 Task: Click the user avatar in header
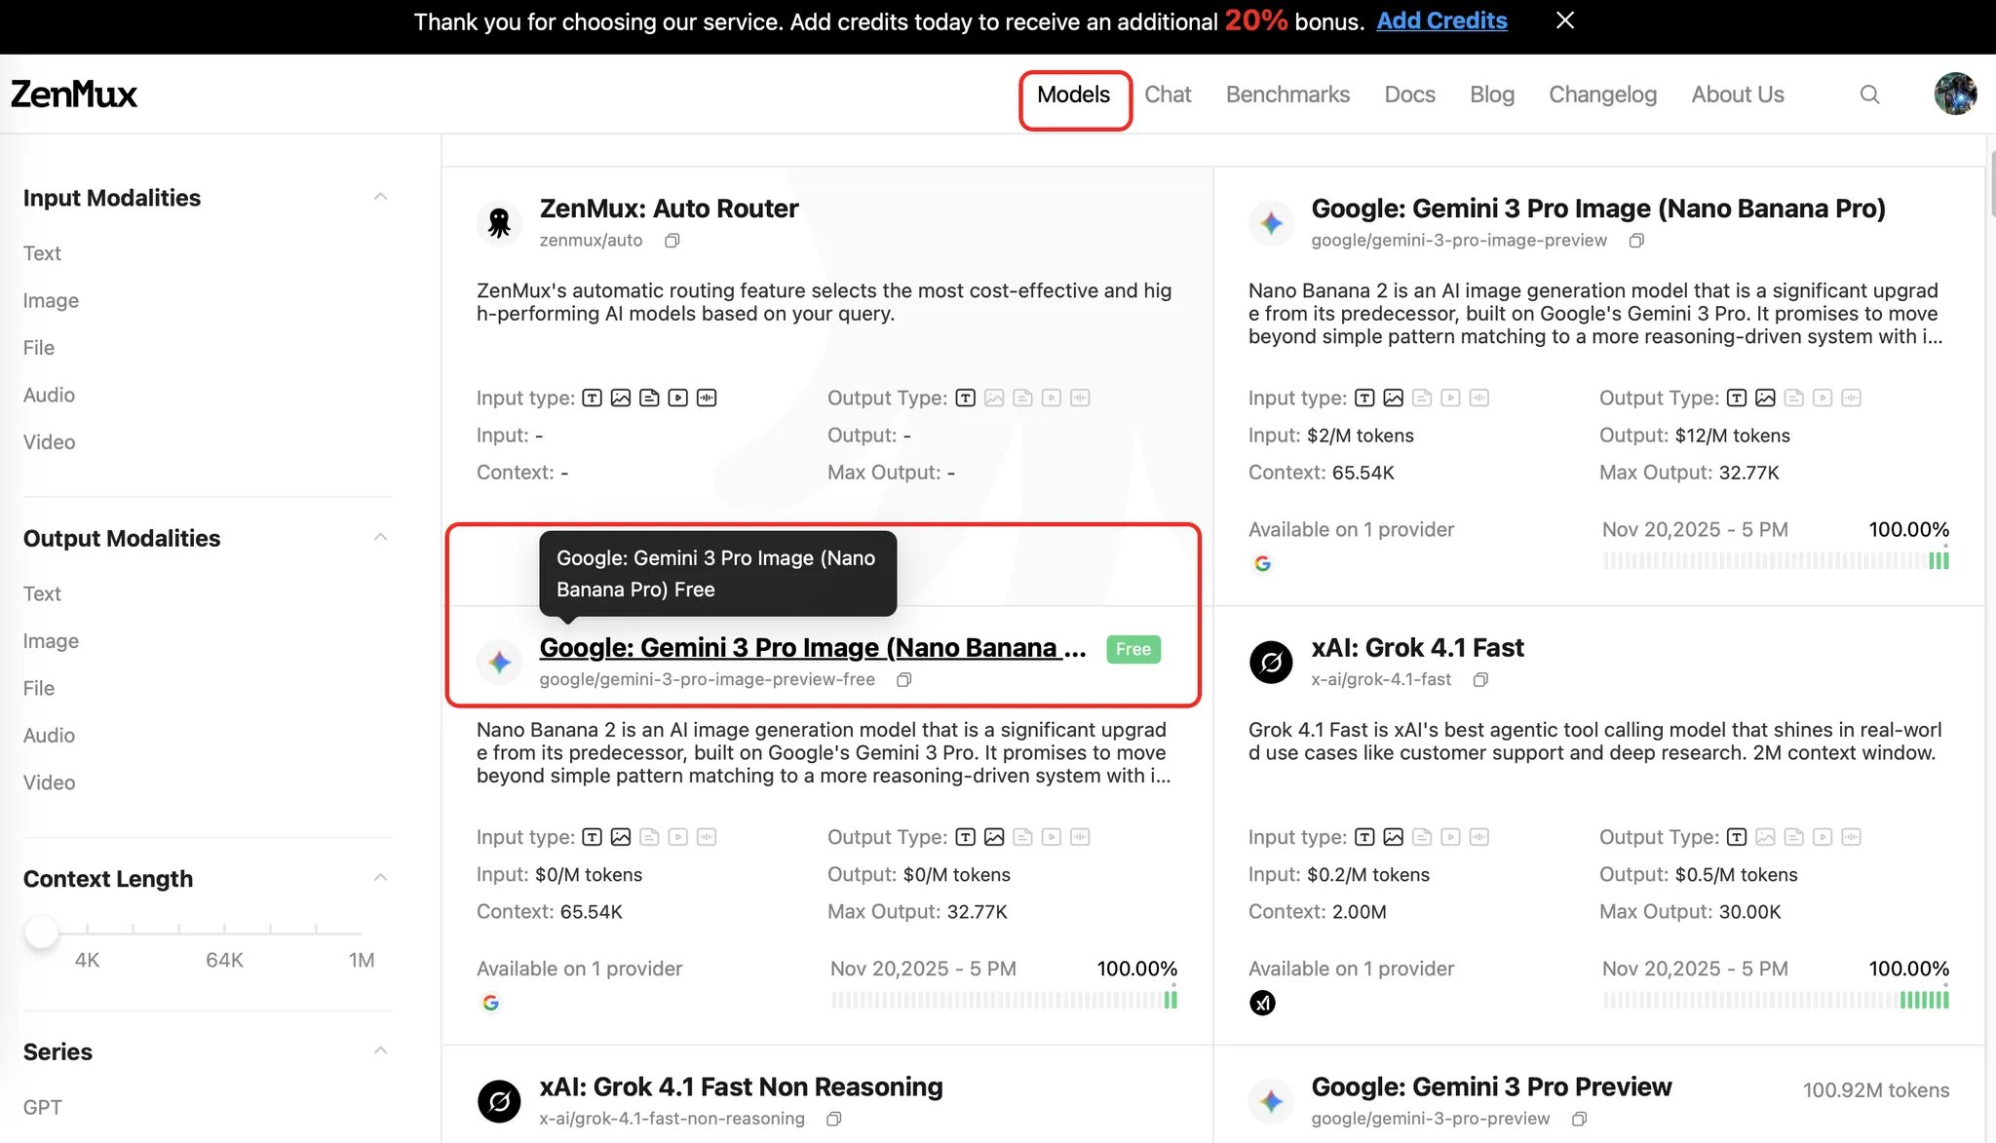(x=1955, y=95)
